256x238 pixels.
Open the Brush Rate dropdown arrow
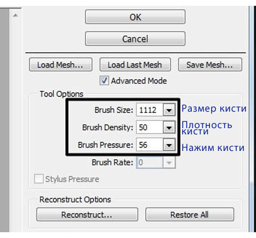[169, 162]
